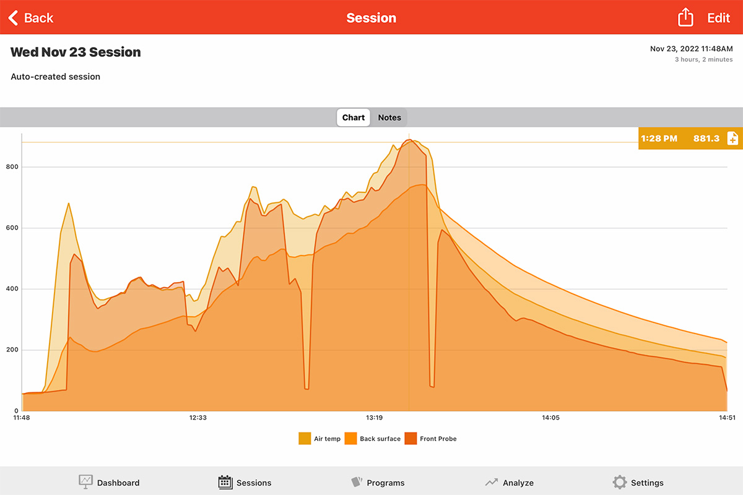743x495 pixels.
Task: Click the 11:48 time axis label
Action: [22, 418]
